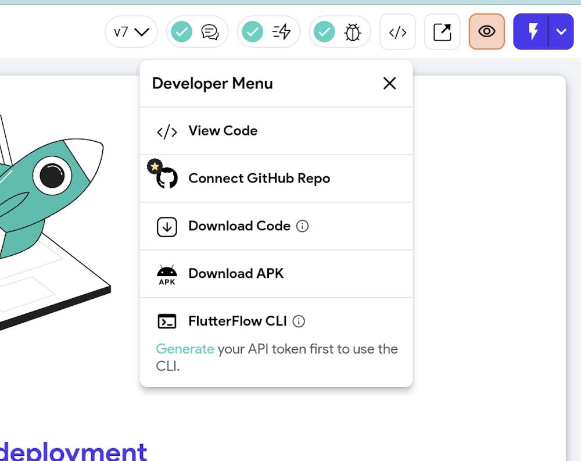Run test mode with lightning bolt button
The width and height of the screenshot is (581, 461).
click(x=532, y=31)
